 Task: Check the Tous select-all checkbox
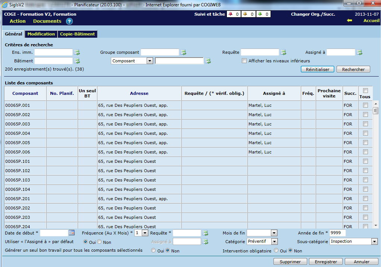click(x=365, y=90)
